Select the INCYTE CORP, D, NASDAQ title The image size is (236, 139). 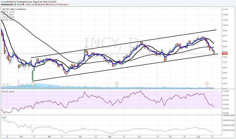tap(14, 9)
